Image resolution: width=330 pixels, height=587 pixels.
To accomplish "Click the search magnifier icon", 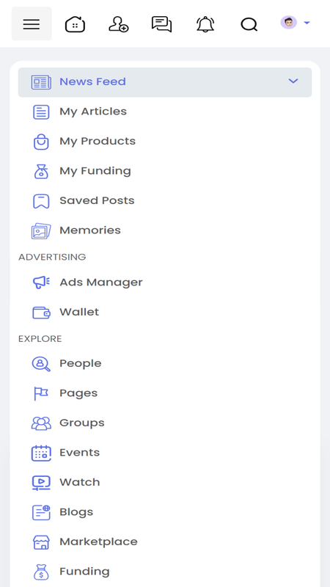I will click(249, 25).
